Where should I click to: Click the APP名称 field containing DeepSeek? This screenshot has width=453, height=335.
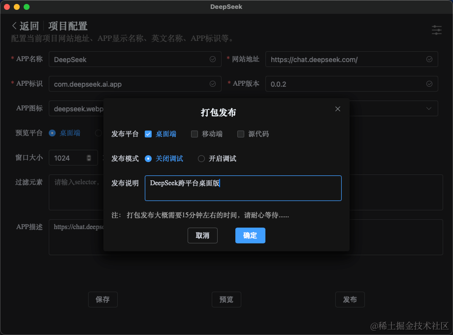point(135,59)
